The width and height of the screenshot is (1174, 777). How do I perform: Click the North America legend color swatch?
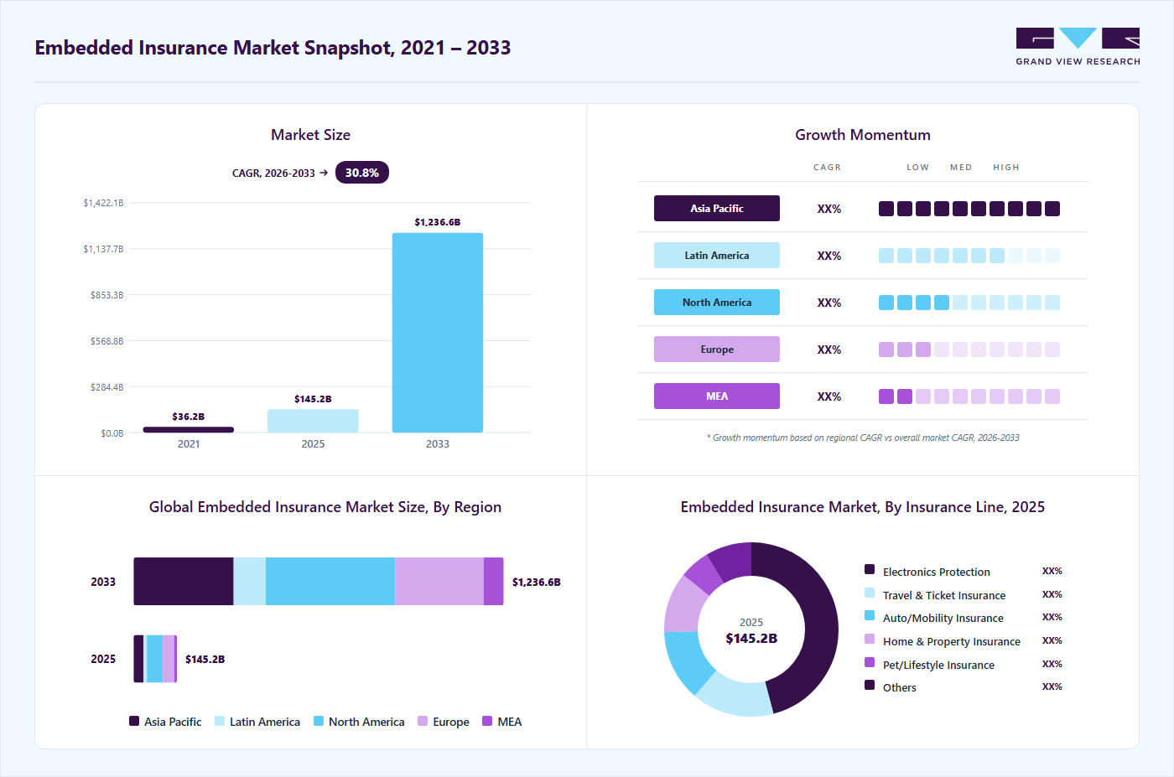(319, 721)
